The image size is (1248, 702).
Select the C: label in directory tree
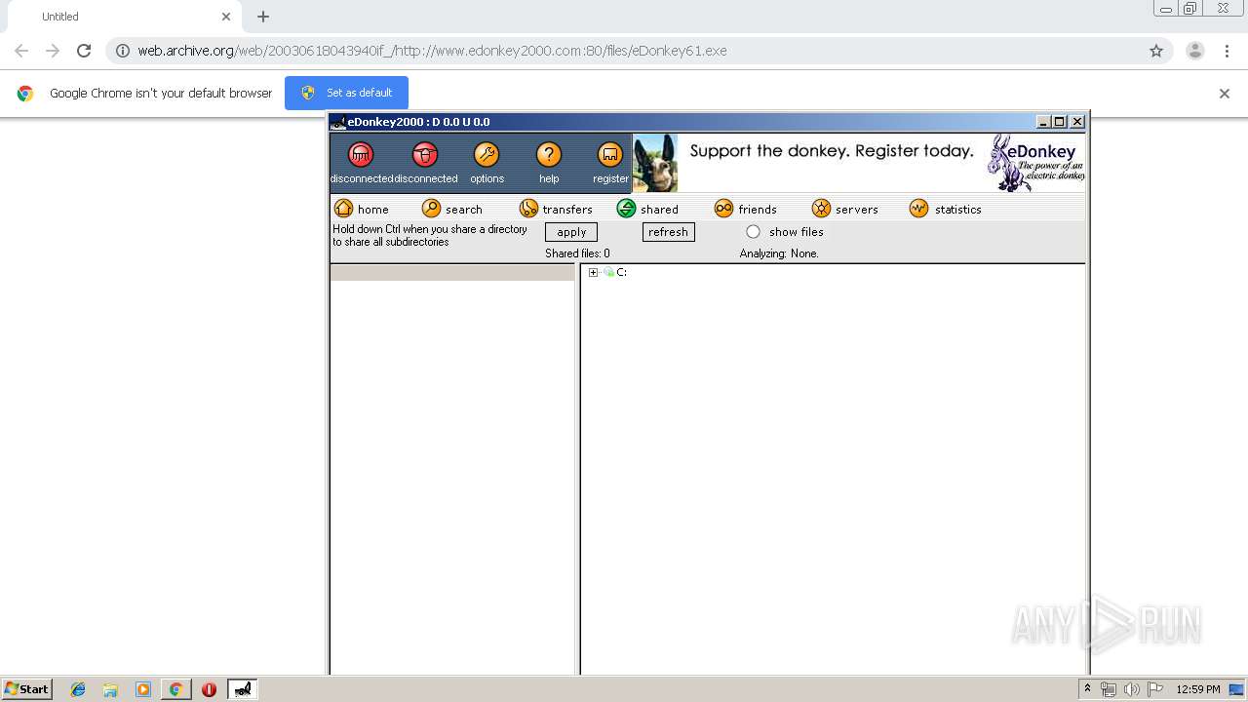[622, 273]
